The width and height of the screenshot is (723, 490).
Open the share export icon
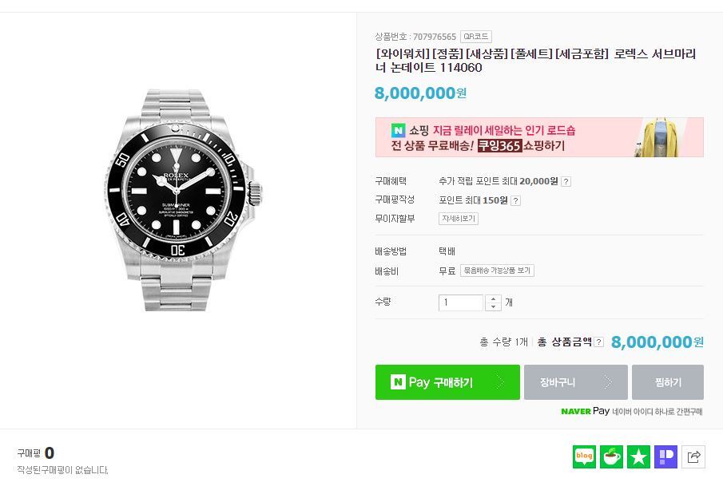(693, 456)
